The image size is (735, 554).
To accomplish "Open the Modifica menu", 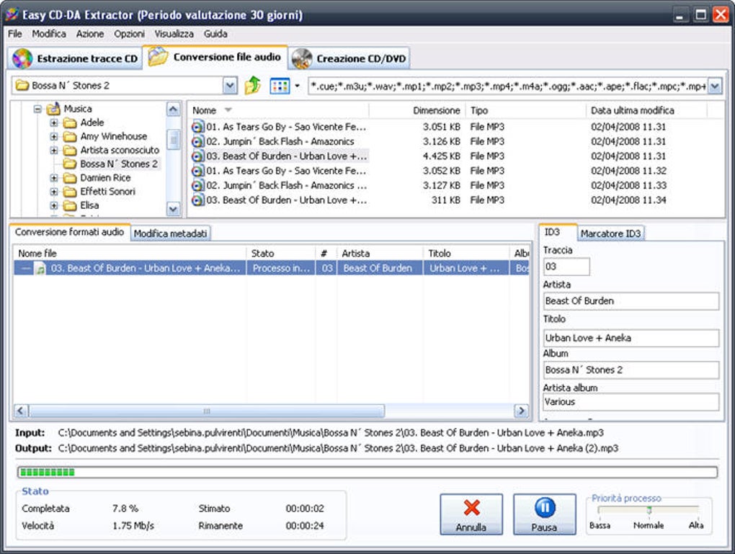I will [x=49, y=34].
